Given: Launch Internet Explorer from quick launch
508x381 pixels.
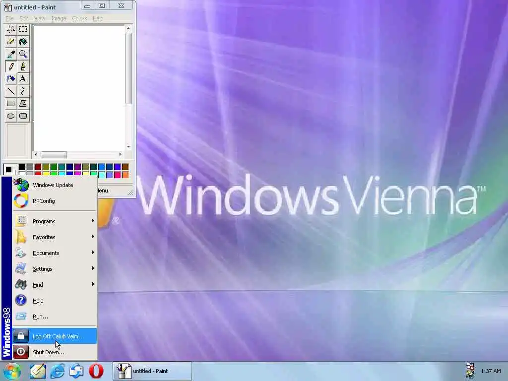Looking at the screenshot, I should tap(58, 371).
